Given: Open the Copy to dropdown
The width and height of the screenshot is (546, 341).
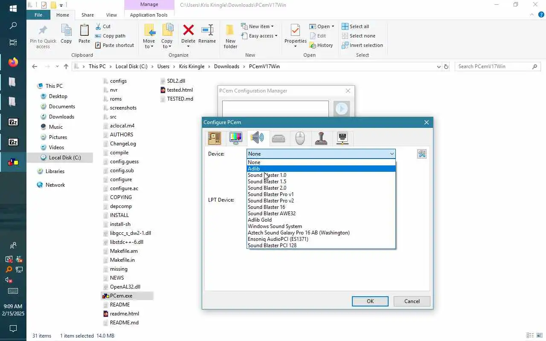Looking at the screenshot, I should click(167, 36).
